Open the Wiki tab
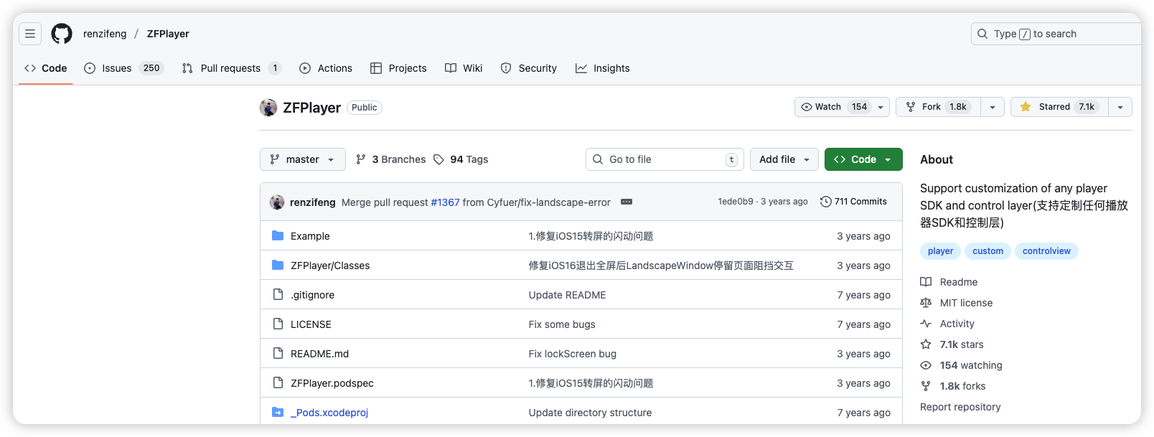The height and width of the screenshot is (437, 1154). (464, 68)
